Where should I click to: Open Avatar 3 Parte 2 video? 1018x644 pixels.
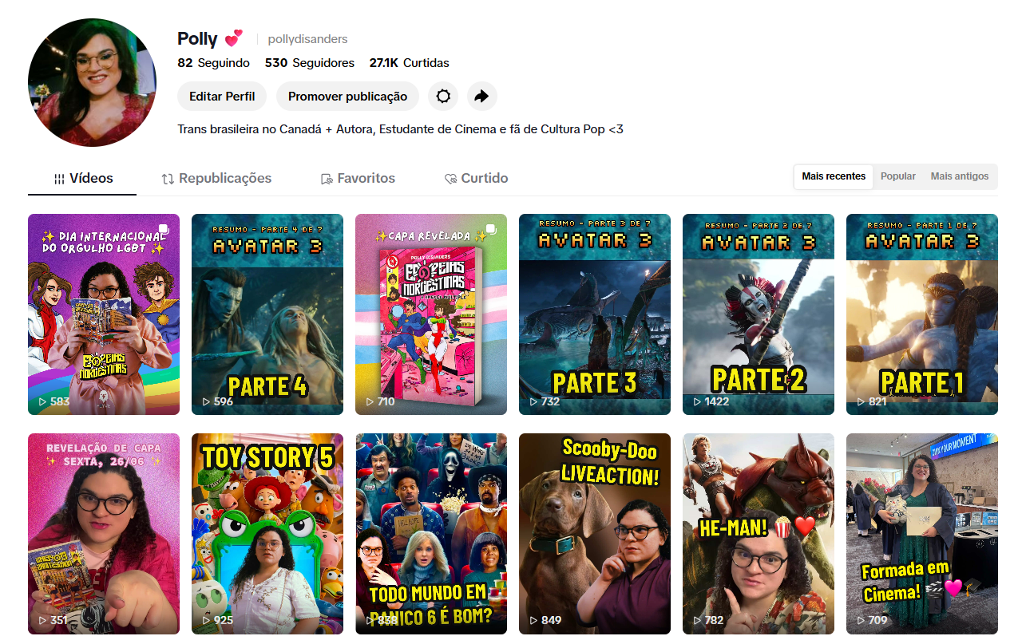click(x=759, y=314)
